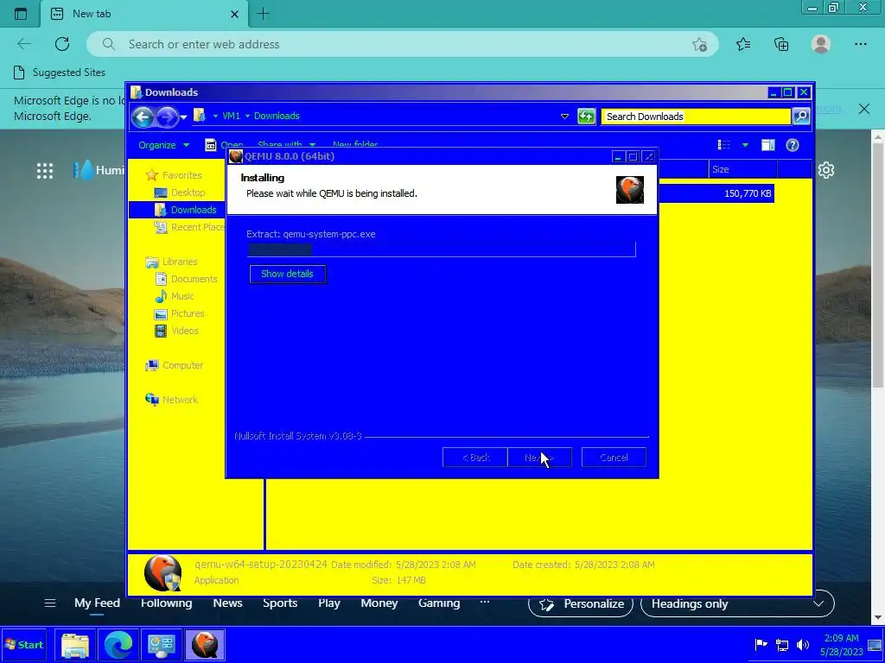
Task: Click VM1 in Explorer address breadcrumb
Action: [231, 117]
